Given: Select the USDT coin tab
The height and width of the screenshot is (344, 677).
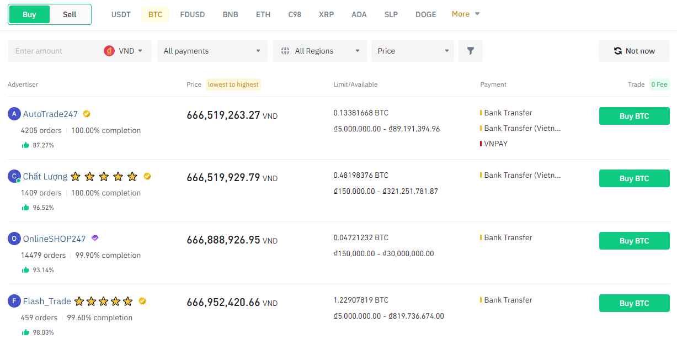Looking at the screenshot, I should pyautogui.click(x=121, y=14).
